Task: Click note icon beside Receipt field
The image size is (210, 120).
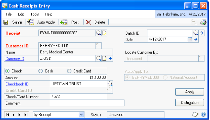Action: click(x=104, y=33)
